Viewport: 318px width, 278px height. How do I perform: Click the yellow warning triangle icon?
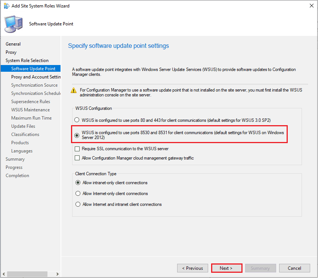pyautogui.click(x=74, y=90)
